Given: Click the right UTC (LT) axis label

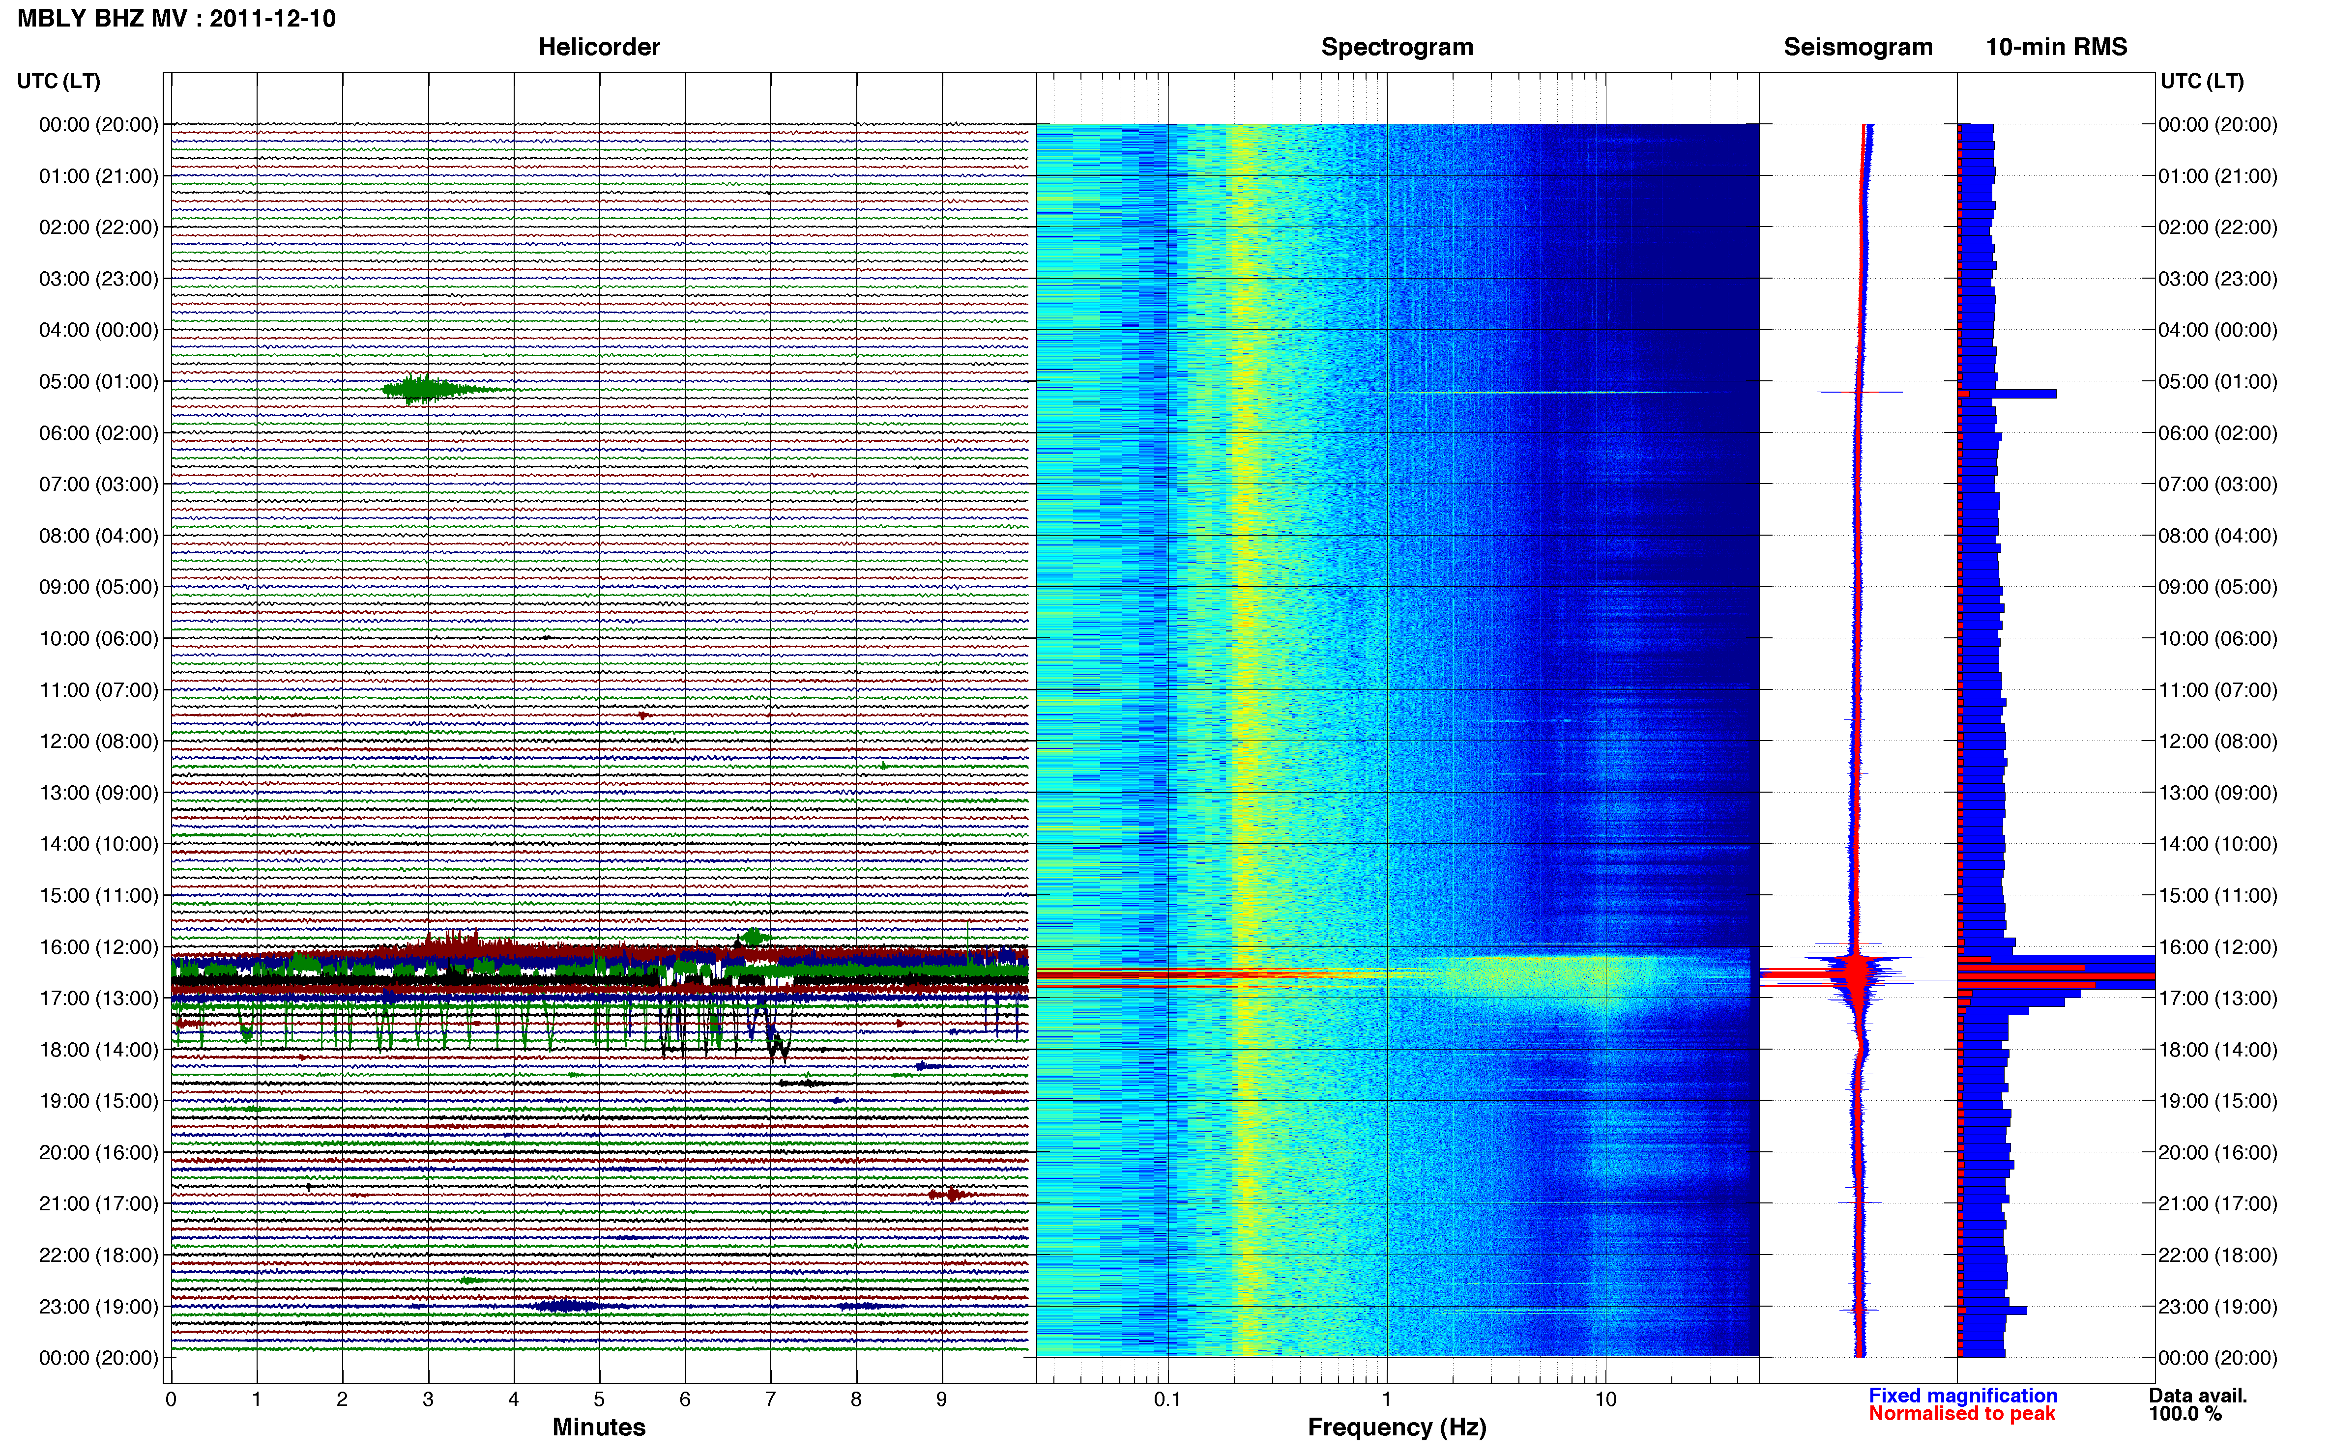Looking at the screenshot, I should (2202, 81).
